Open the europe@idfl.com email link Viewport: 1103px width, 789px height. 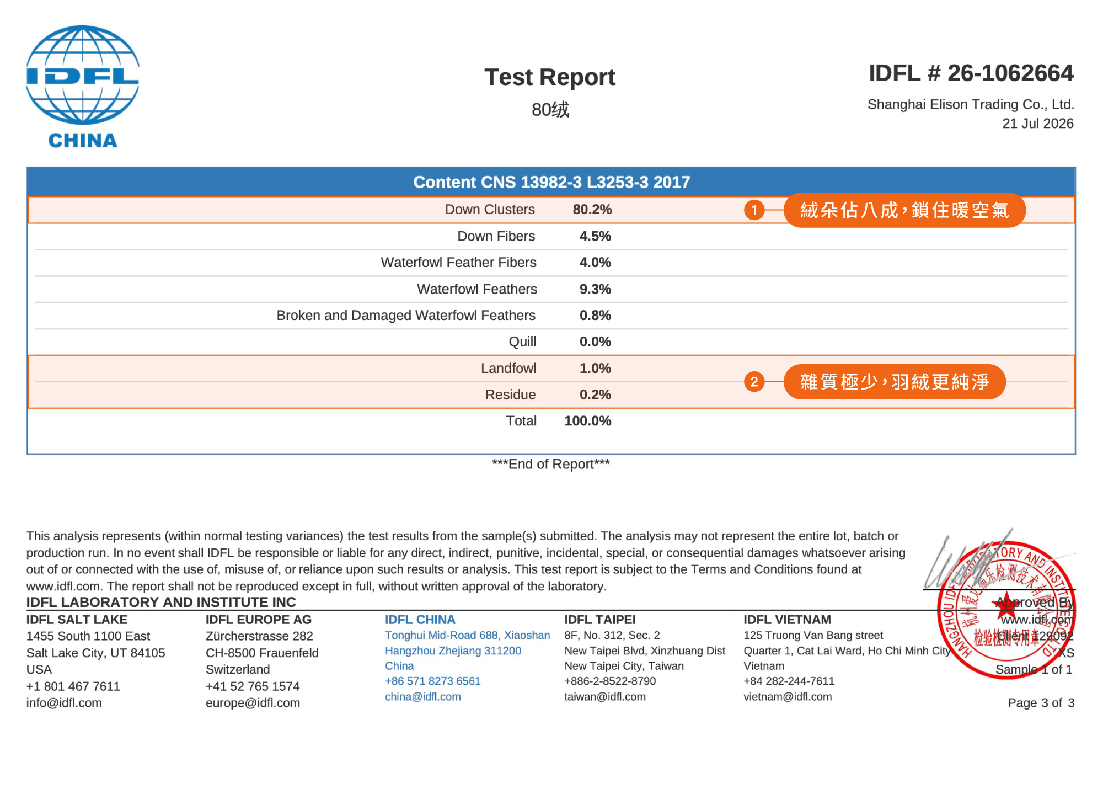[x=253, y=703]
